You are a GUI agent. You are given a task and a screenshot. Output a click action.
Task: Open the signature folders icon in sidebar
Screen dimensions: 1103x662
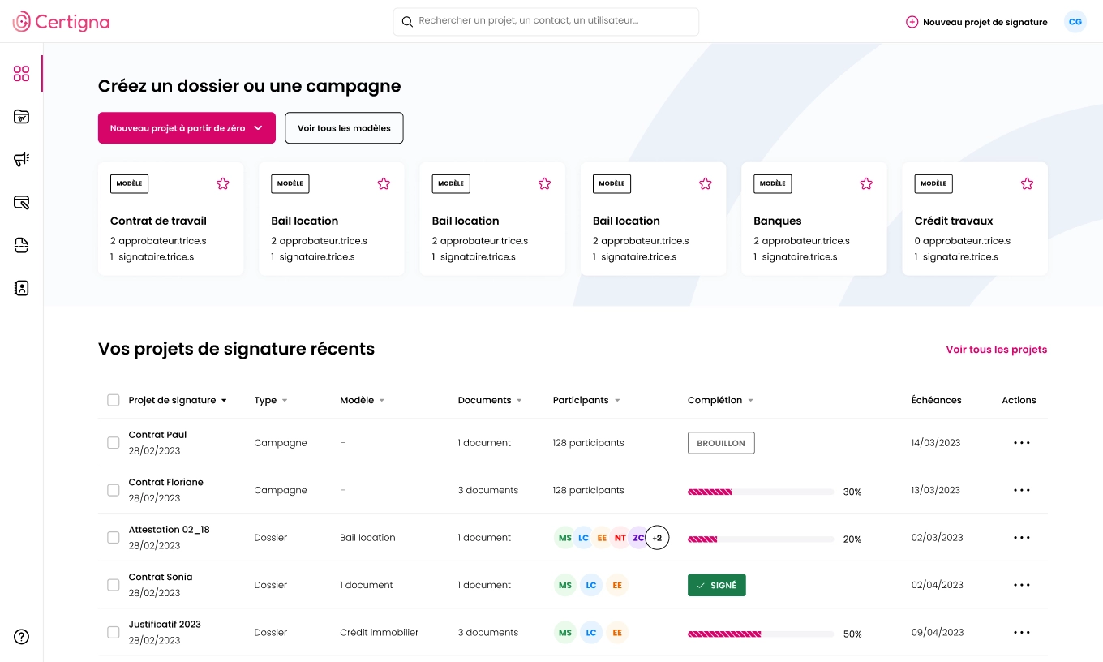coord(22,117)
